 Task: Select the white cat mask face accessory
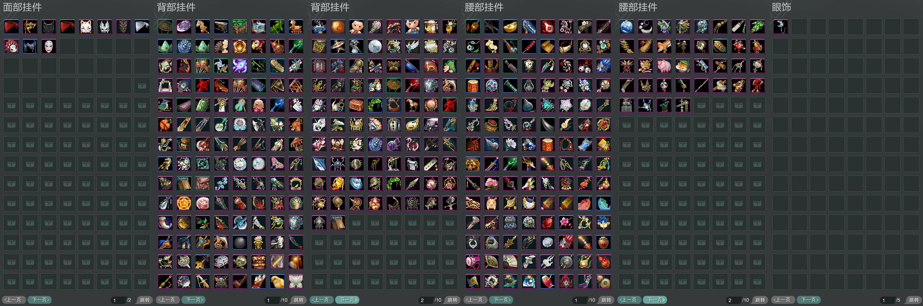coord(86,27)
